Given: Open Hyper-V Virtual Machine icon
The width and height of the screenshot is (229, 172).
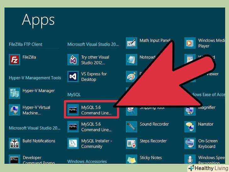Looking at the screenshot, I should [x=14, y=110].
